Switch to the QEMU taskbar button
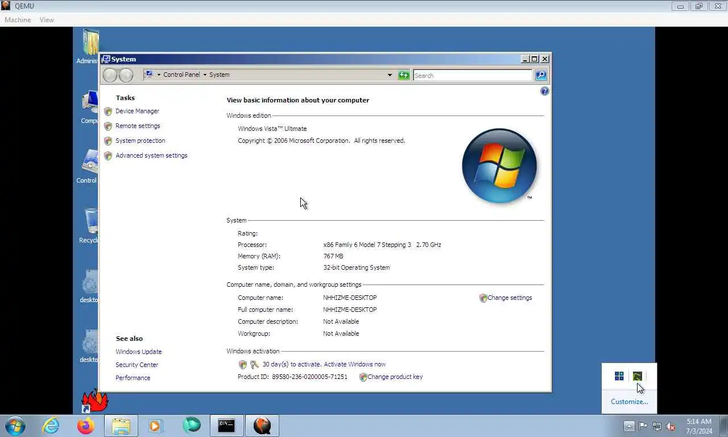The height and width of the screenshot is (437, 728). click(262, 426)
